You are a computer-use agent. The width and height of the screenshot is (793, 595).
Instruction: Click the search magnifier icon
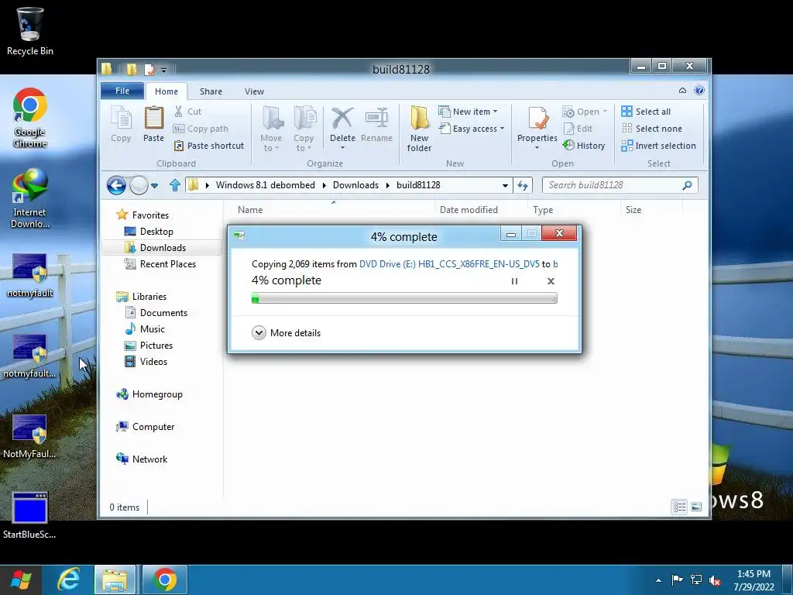coord(687,185)
